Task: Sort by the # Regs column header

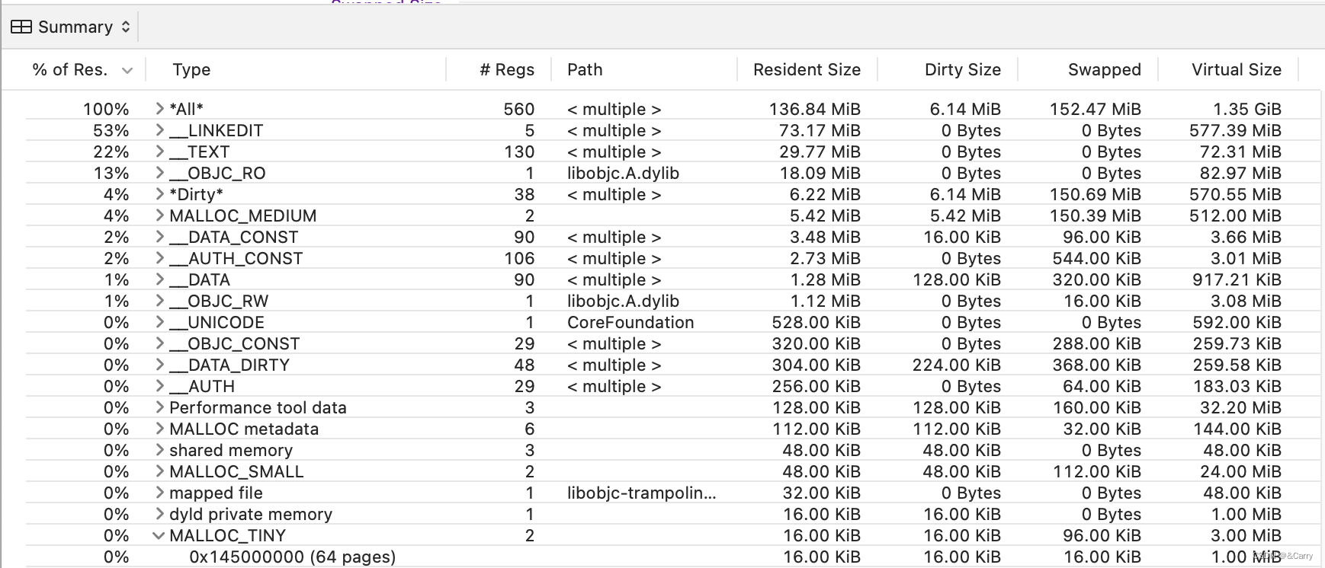Action: click(x=507, y=70)
